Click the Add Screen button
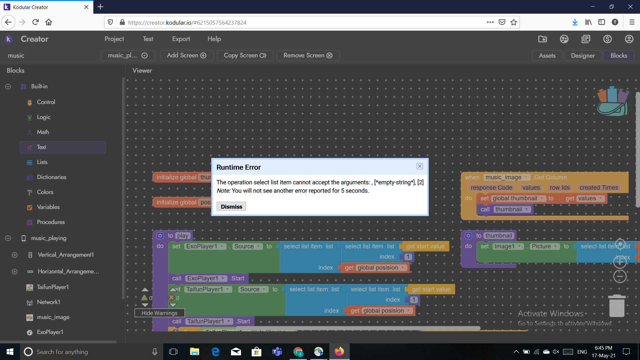 tap(186, 56)
